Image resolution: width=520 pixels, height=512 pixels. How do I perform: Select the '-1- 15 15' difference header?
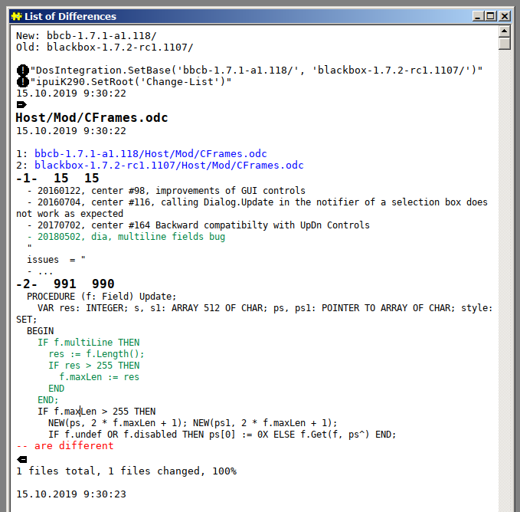57,178
